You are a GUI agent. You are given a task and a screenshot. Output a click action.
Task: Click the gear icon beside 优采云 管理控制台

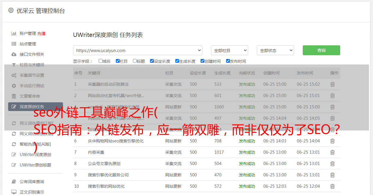click(11, 10)
